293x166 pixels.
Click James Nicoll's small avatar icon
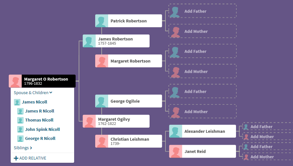pyautogui.click(x=17, y=102)
